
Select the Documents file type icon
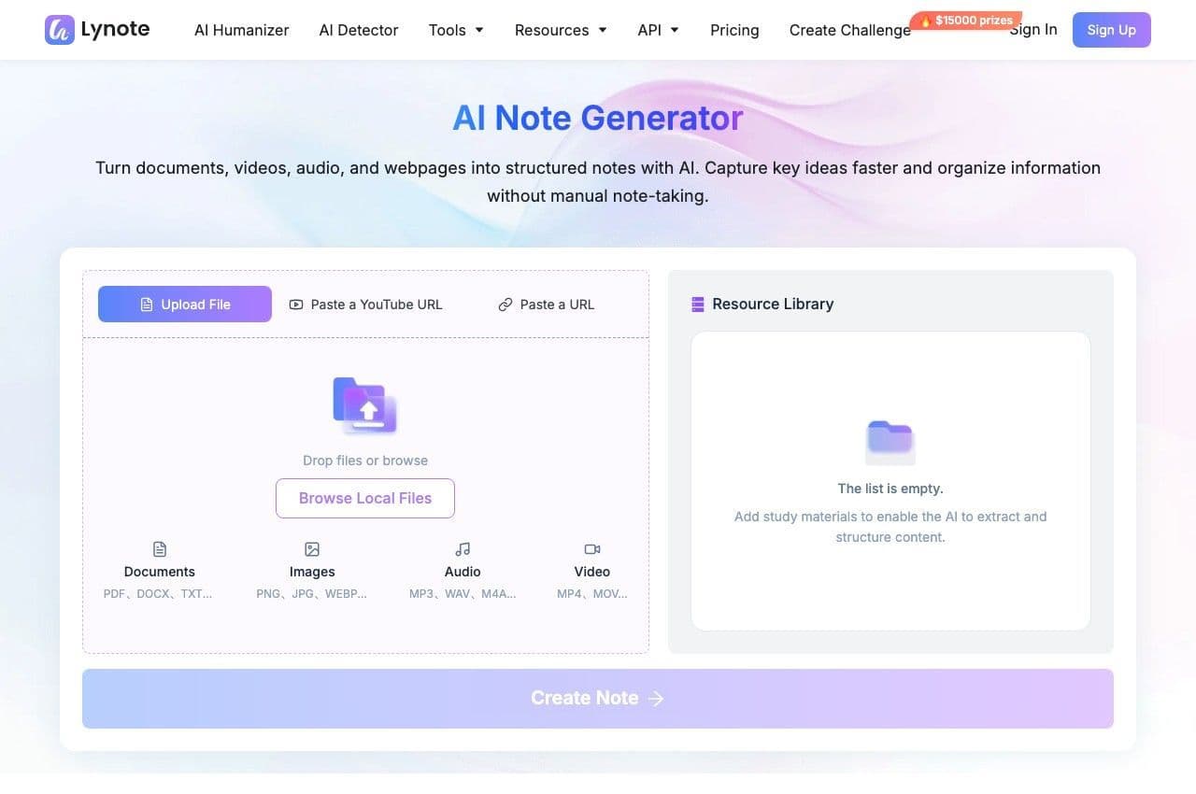tap(160, 549)
